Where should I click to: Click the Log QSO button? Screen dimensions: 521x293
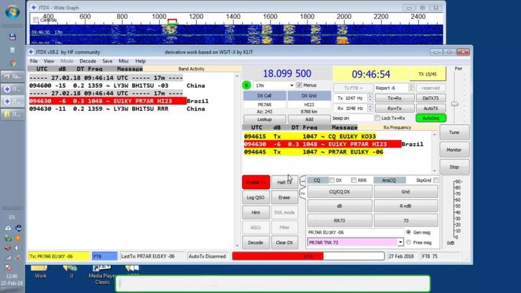(255, 197)
